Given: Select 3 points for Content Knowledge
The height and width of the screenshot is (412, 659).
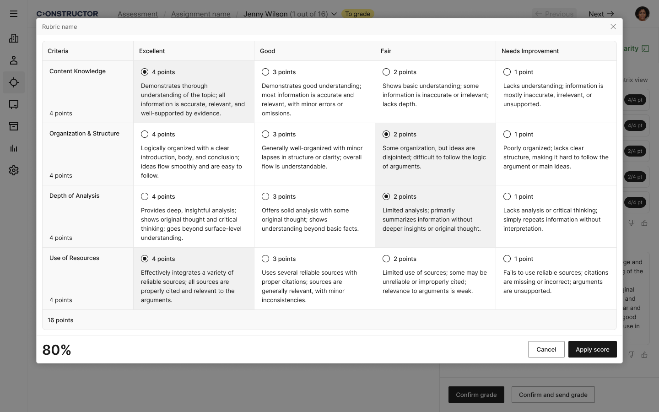Looking at the screenshot, I should coord(265,72).
